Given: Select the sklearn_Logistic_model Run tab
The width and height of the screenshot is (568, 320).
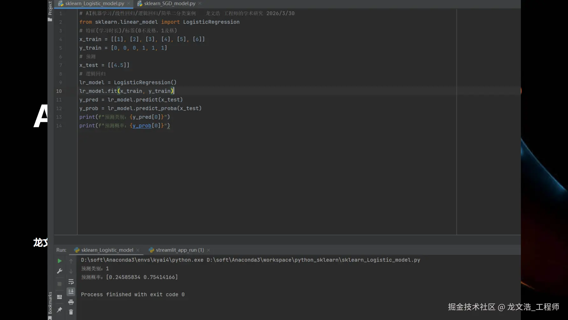Looking at the screenshot, I should 107,250.
